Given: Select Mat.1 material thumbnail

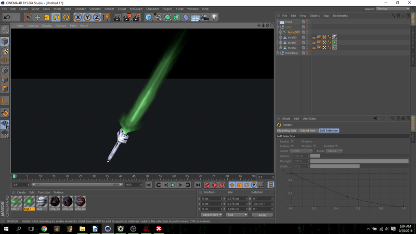Looking at the screenshot, I should point(29,203).
